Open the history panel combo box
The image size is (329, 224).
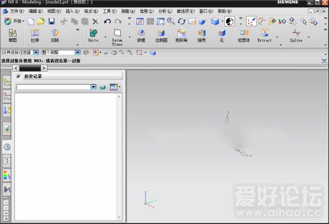tap(93, 87)
